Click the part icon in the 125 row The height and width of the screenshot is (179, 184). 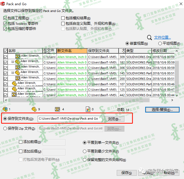tap(14, 89)
